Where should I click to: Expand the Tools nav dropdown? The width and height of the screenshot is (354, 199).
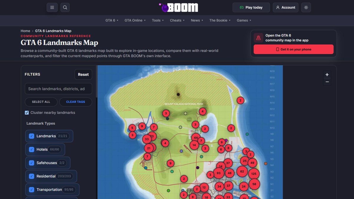pos(158,20)
